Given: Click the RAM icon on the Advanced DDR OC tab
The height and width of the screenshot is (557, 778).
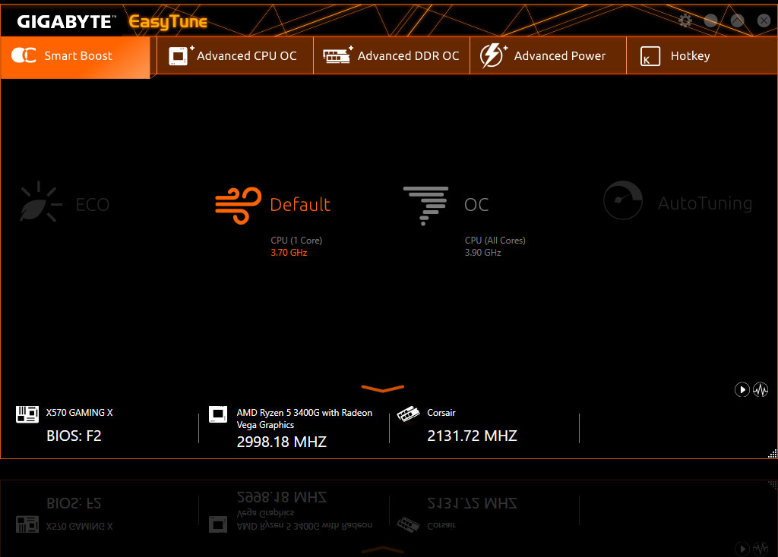Looking at the screenshot, I should point(337,55).
